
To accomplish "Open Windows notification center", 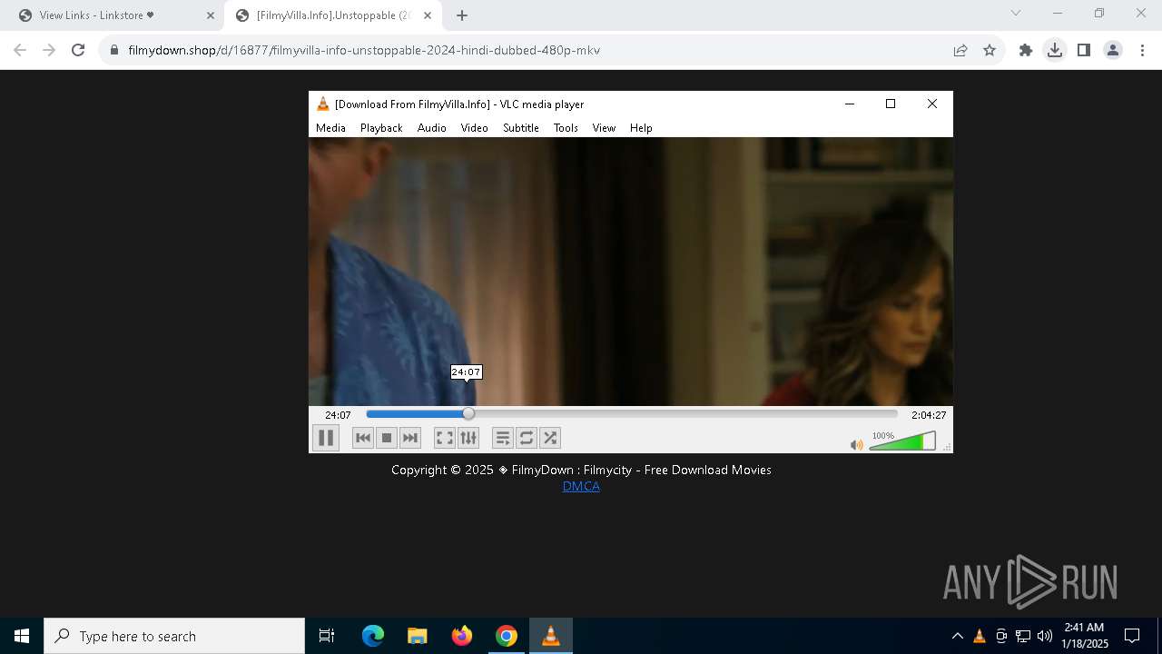I will coord(1132,636).
